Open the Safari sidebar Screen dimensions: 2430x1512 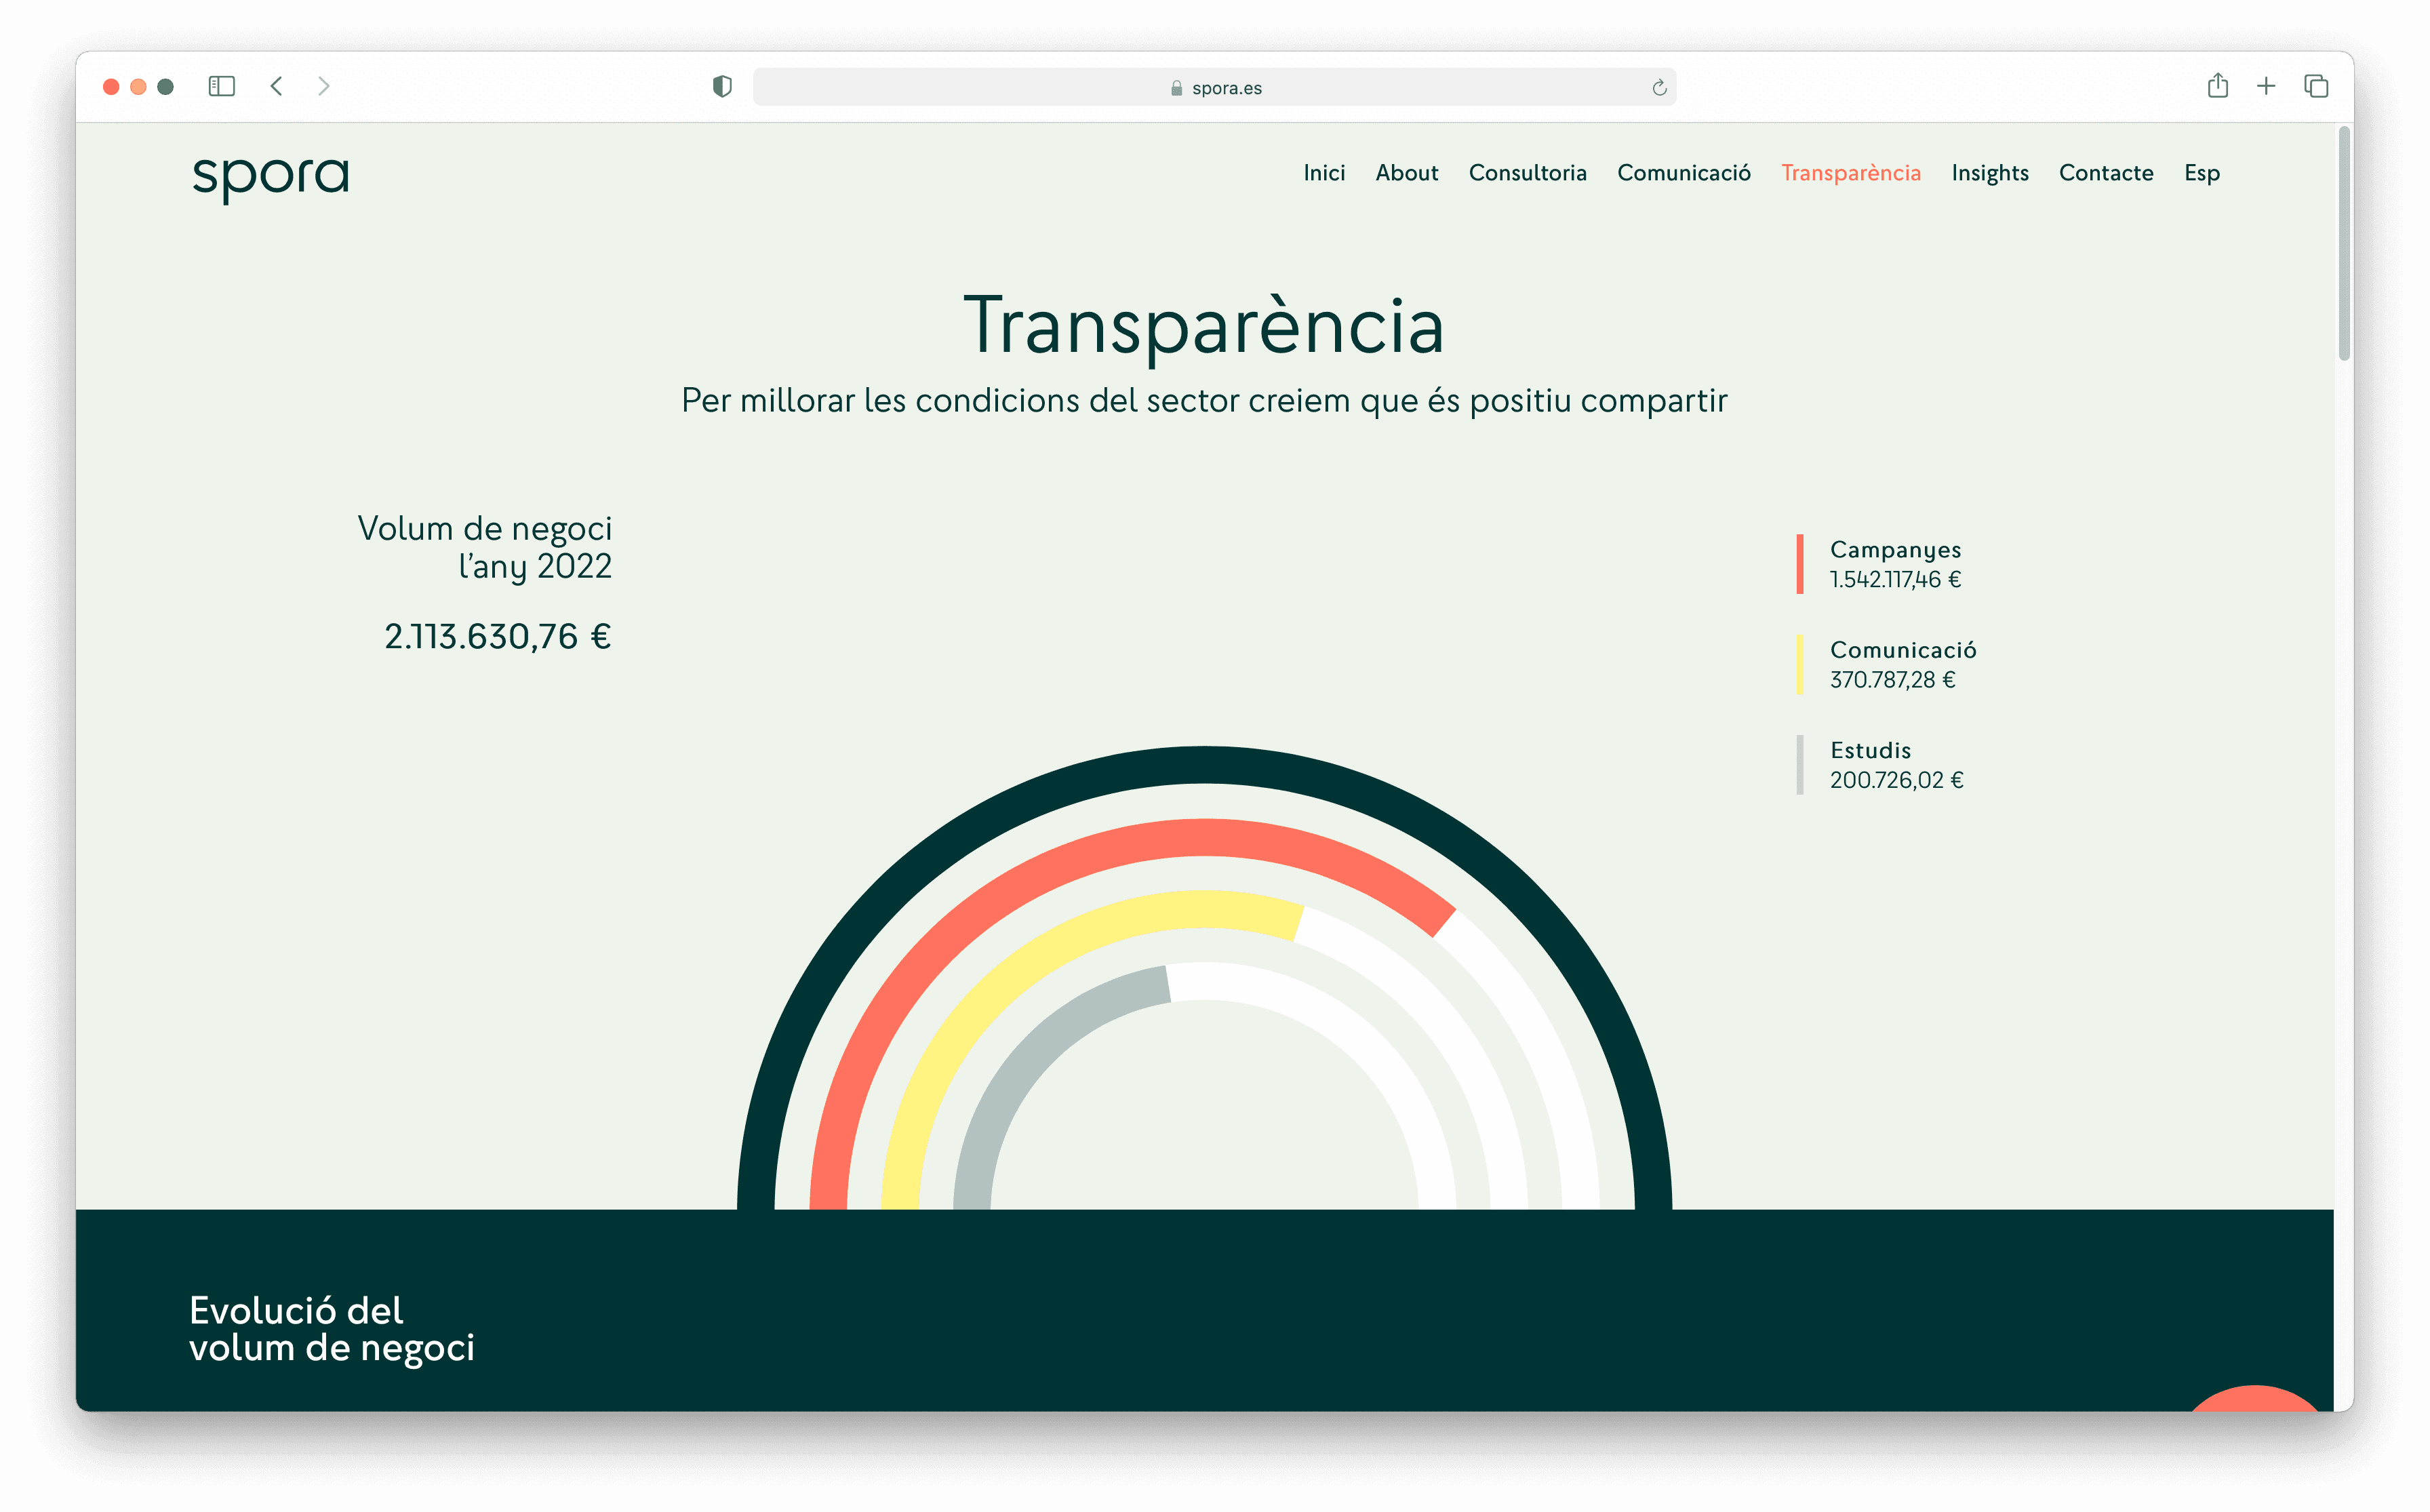click(222, 87)
